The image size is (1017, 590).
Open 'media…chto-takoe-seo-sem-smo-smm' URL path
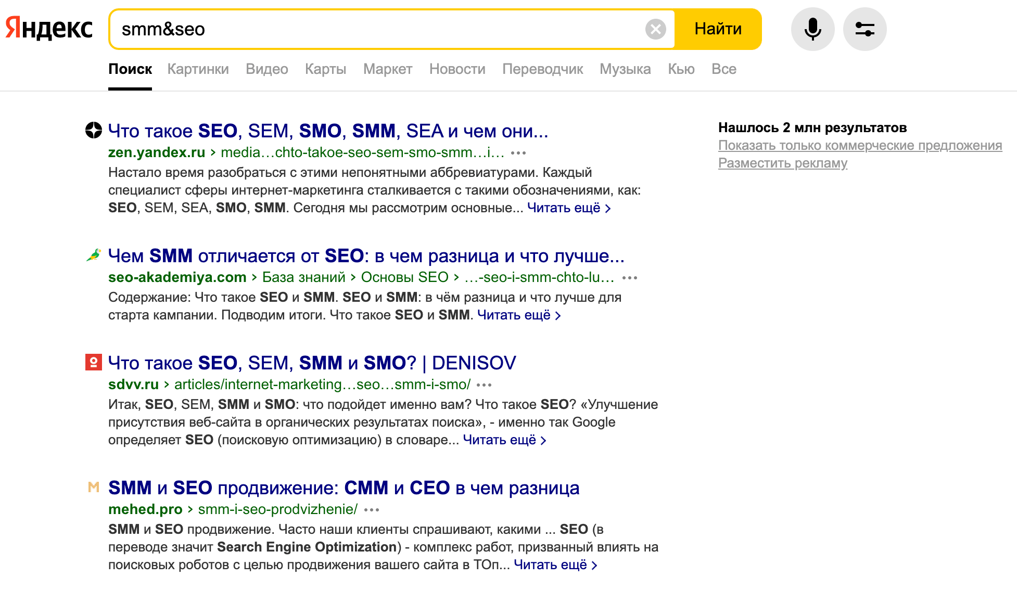click(363, 152)
